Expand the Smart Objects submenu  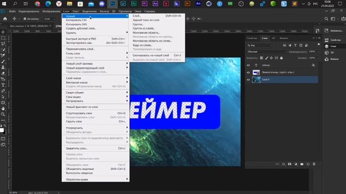point(96,93)
